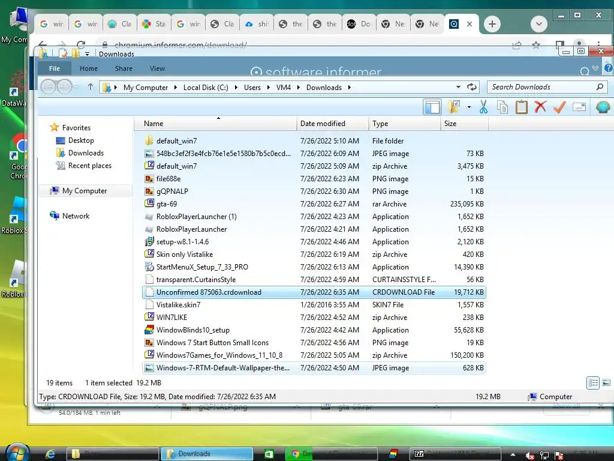
Task: Click the scissors Cut icon in toolbar
Action: coord(484,107)
